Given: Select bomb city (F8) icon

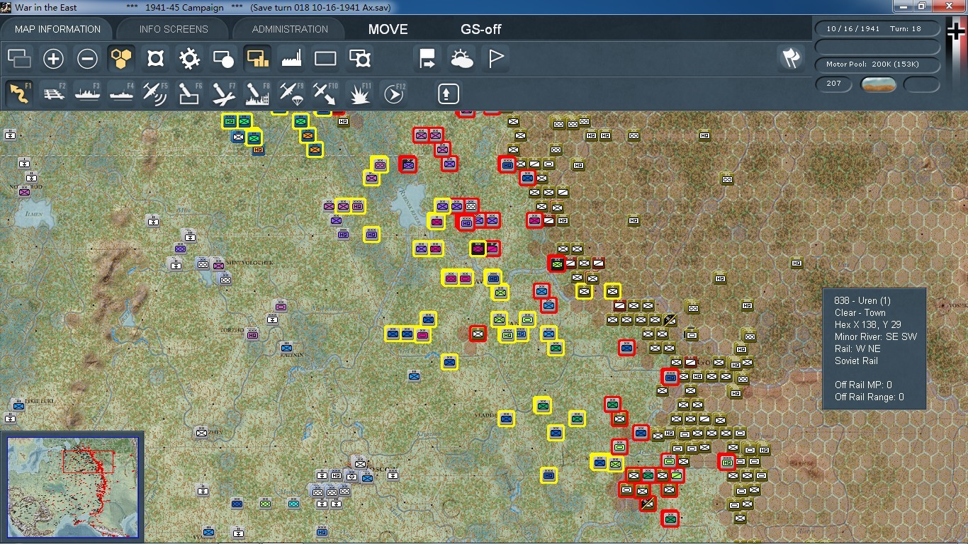Looking at the screenshot, I should pos(257,93).
